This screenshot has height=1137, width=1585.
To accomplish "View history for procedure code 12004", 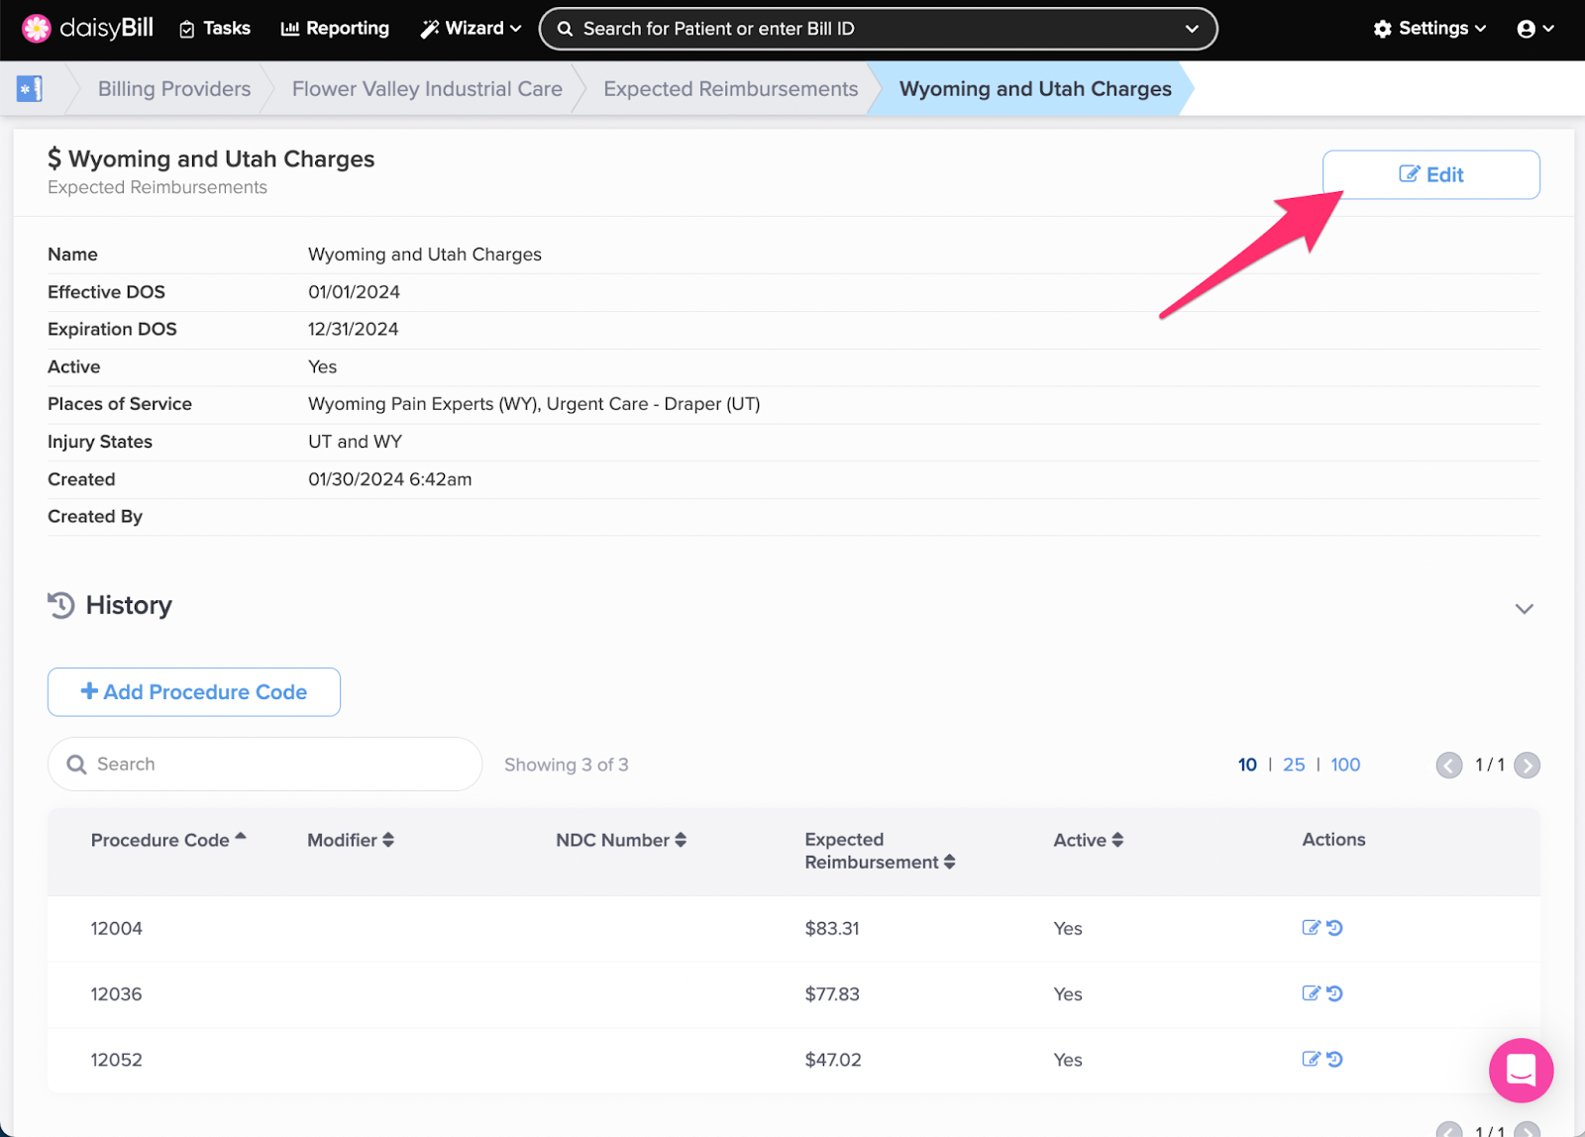I will (x=1334, y=928).
